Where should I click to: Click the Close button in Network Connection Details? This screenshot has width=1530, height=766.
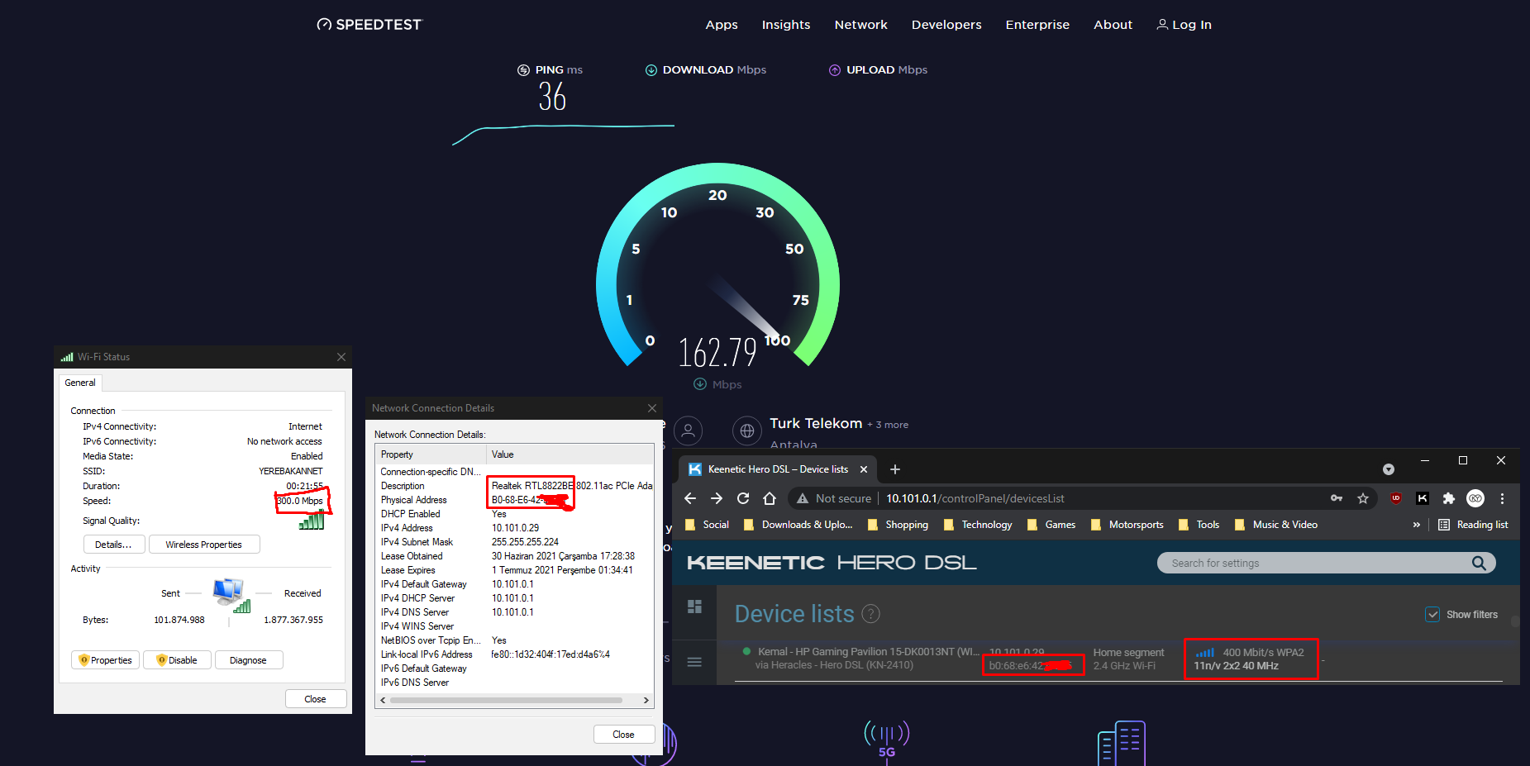(x=623, y=735)
